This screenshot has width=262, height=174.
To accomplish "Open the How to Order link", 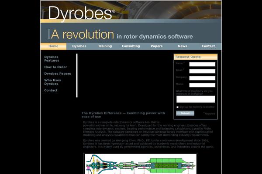I will click(x=55, y=67).
